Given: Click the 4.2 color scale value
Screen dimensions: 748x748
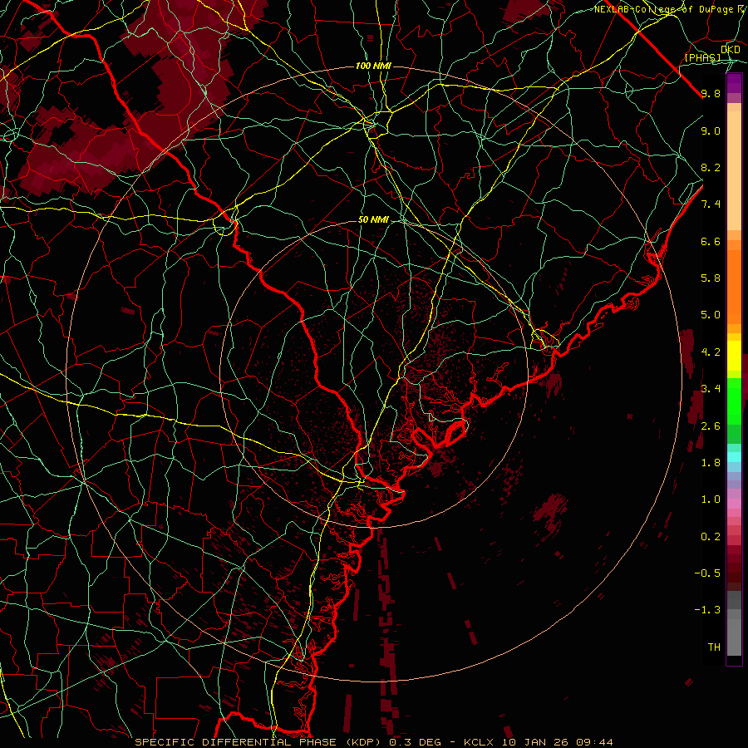Looking at the screenshot, I should click(x=711, y=352).
